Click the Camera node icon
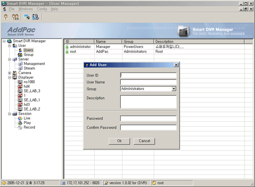 click(15, 73)
